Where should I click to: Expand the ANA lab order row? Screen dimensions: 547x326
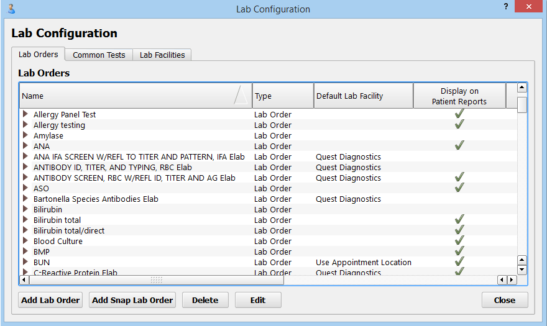coord(25,145)
